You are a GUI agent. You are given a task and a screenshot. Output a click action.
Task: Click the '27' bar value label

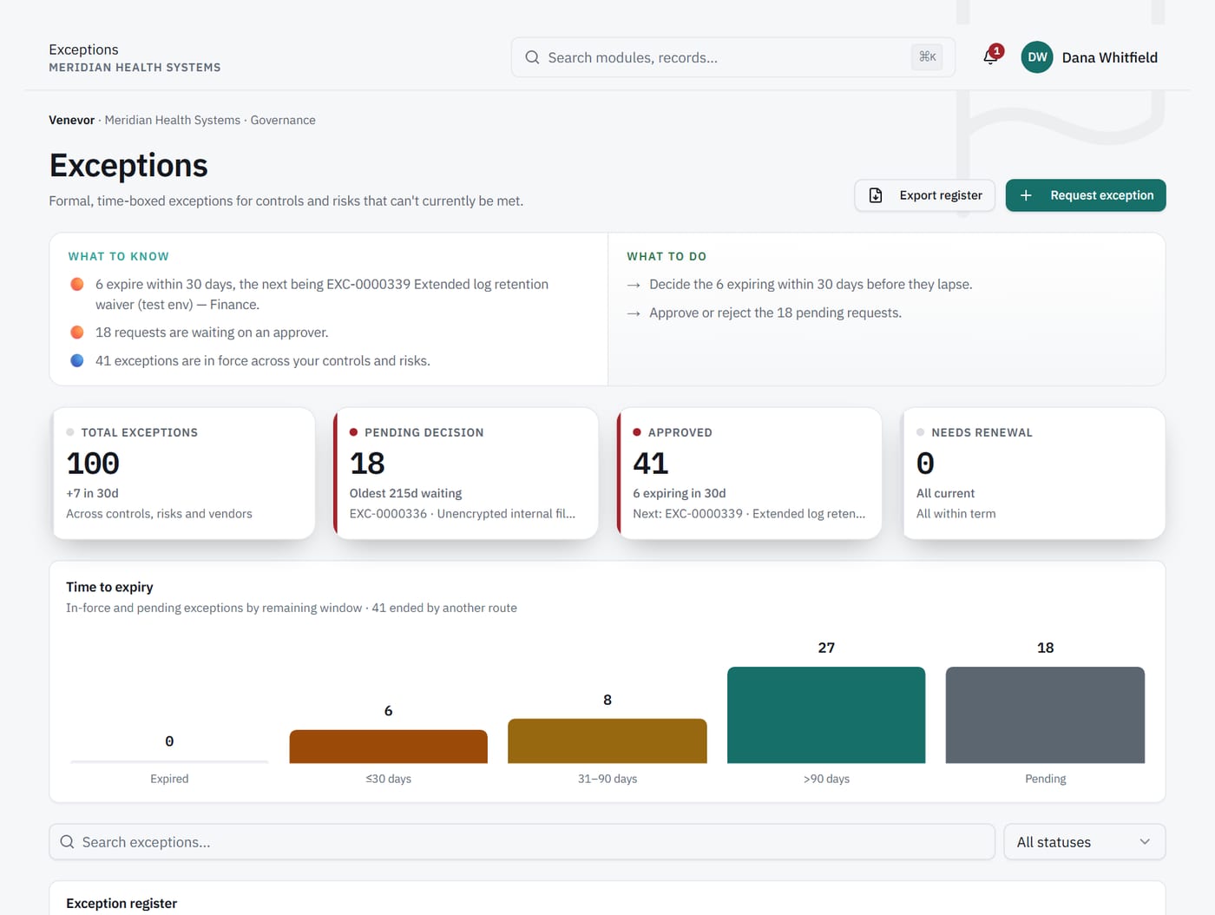(x=826, y=648)
